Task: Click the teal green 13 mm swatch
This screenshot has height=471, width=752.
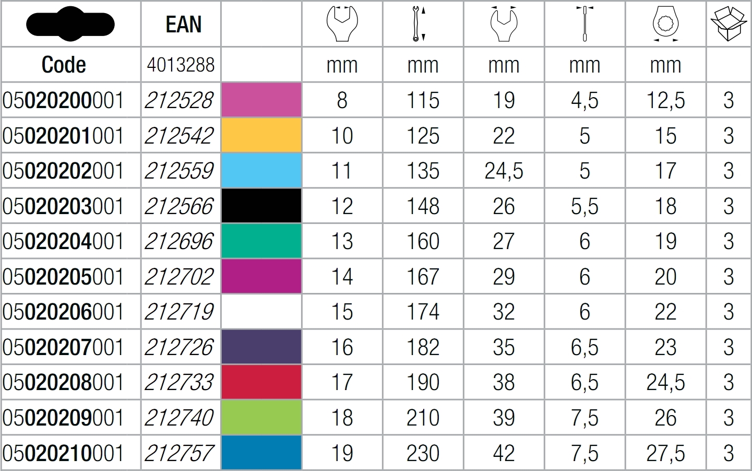Action: (x=261, y=241)
